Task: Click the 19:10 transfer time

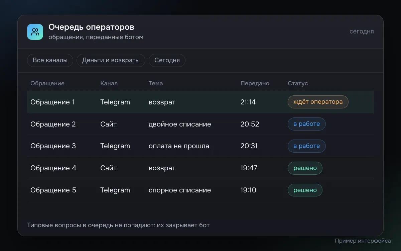Action: 248,190
